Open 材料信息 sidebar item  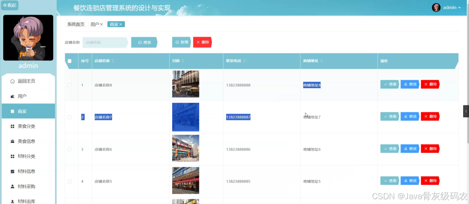(28, 171)
